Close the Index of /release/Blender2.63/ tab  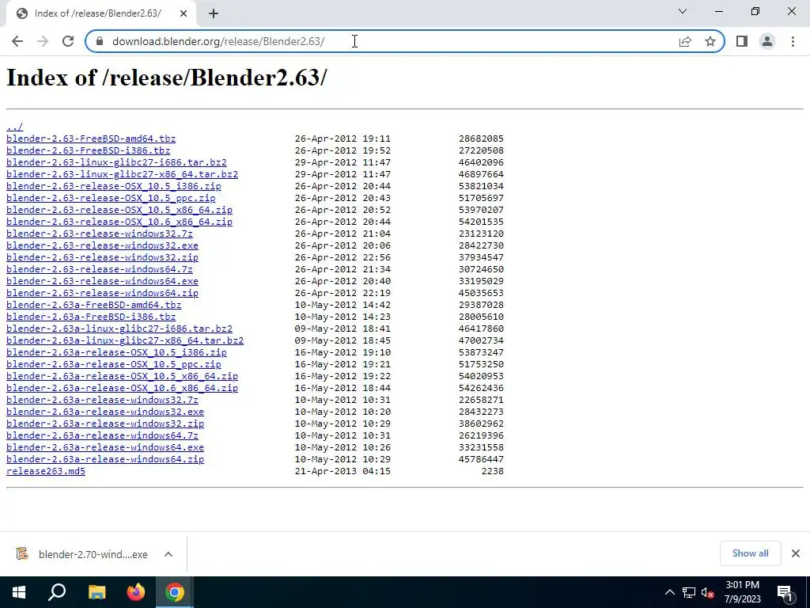[x=184, y=13]
